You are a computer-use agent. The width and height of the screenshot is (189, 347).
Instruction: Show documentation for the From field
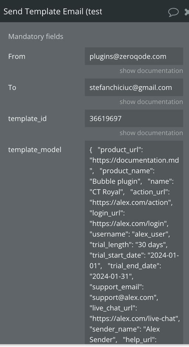pyautogui.click(x=151, y=71)
